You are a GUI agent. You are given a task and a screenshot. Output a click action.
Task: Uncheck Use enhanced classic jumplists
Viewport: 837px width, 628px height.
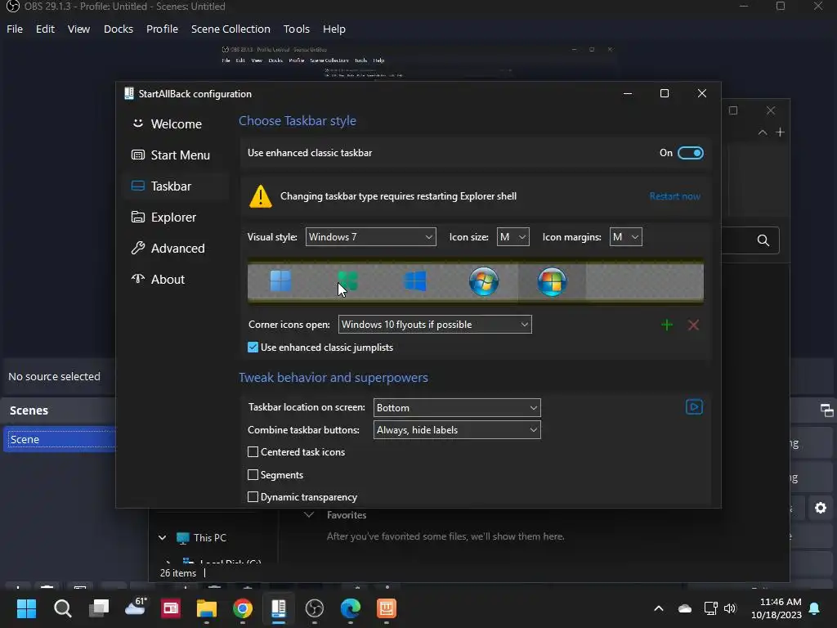tap(253, 347)
